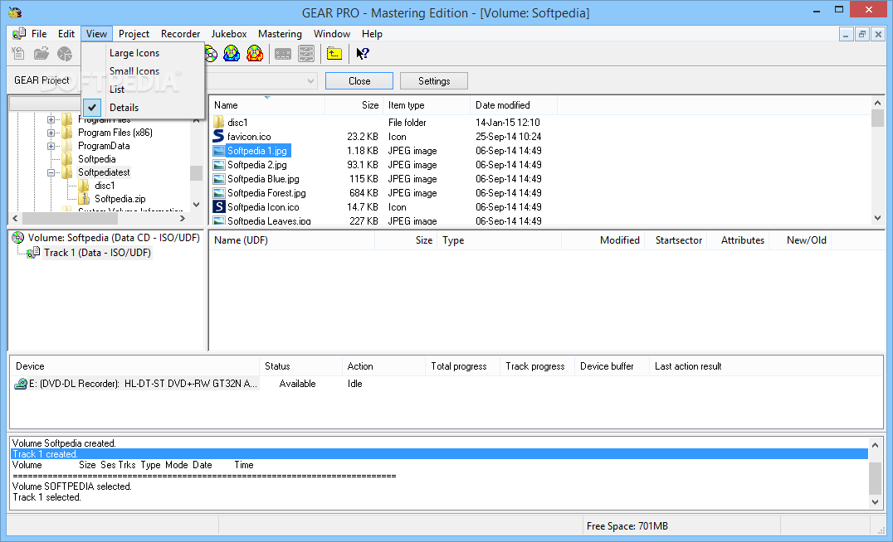Click the Startsector column header

pos(678,240)
